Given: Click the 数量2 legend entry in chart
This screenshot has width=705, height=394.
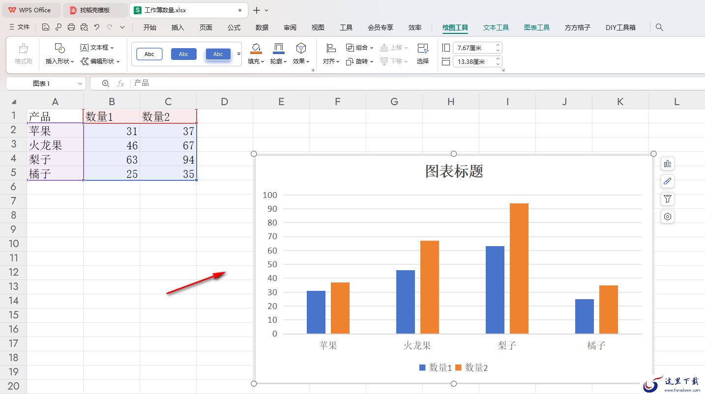Looking at the screenshot, I should [471, 367].
